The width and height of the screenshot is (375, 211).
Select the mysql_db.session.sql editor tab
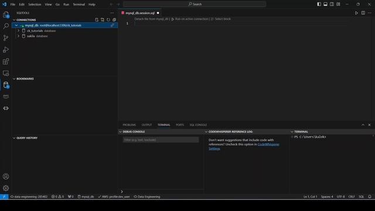[140, 13]
